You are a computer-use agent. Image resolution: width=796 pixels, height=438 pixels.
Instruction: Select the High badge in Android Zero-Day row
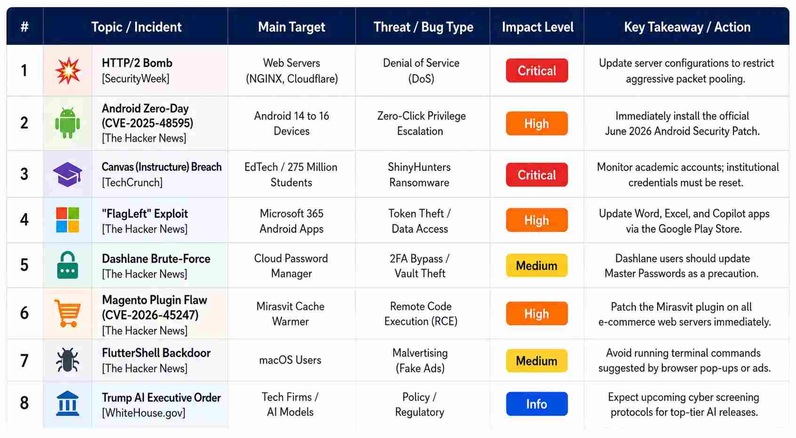pyautogui.click(x=537, y=123)
